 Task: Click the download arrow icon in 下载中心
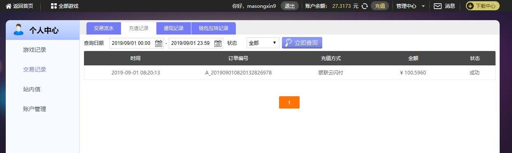[470, 6]
